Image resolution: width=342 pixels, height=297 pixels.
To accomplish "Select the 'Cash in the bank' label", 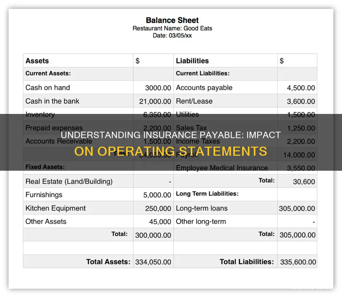I will click(52, 101).
